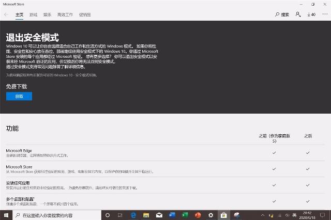Click 多个桌面和贴靠 checkmark in 之前 column

(274, 201)
